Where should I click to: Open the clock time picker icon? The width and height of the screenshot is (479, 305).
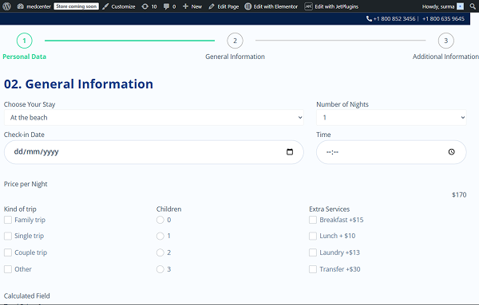[452, 152]
